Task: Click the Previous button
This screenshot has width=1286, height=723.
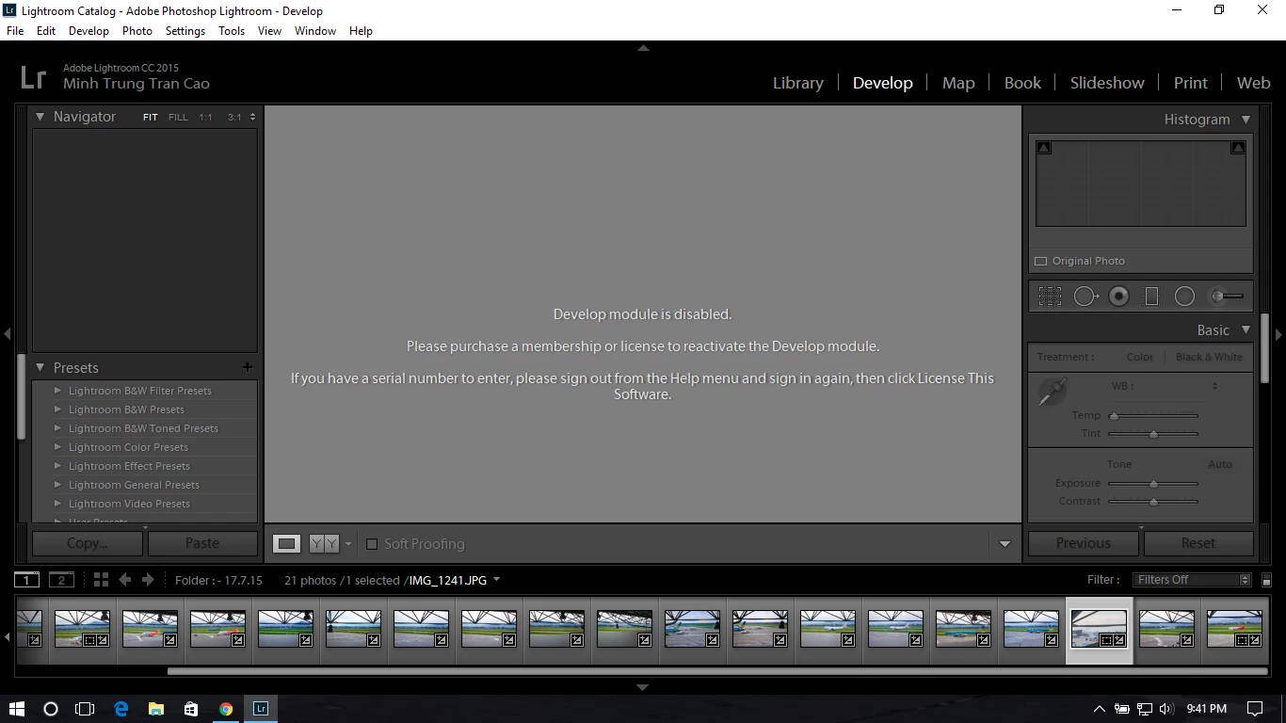Action: click(x=1084, y=543)
